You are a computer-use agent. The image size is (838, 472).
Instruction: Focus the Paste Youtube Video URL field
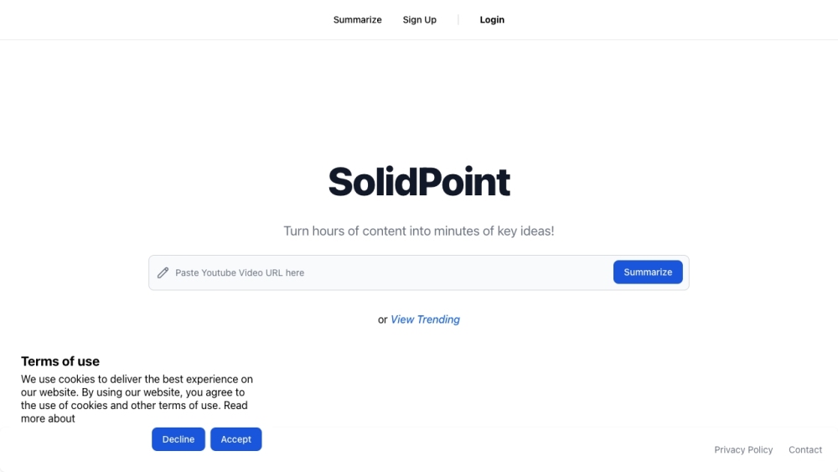385,272
